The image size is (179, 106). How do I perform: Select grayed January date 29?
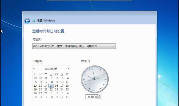tap(35, 78)
